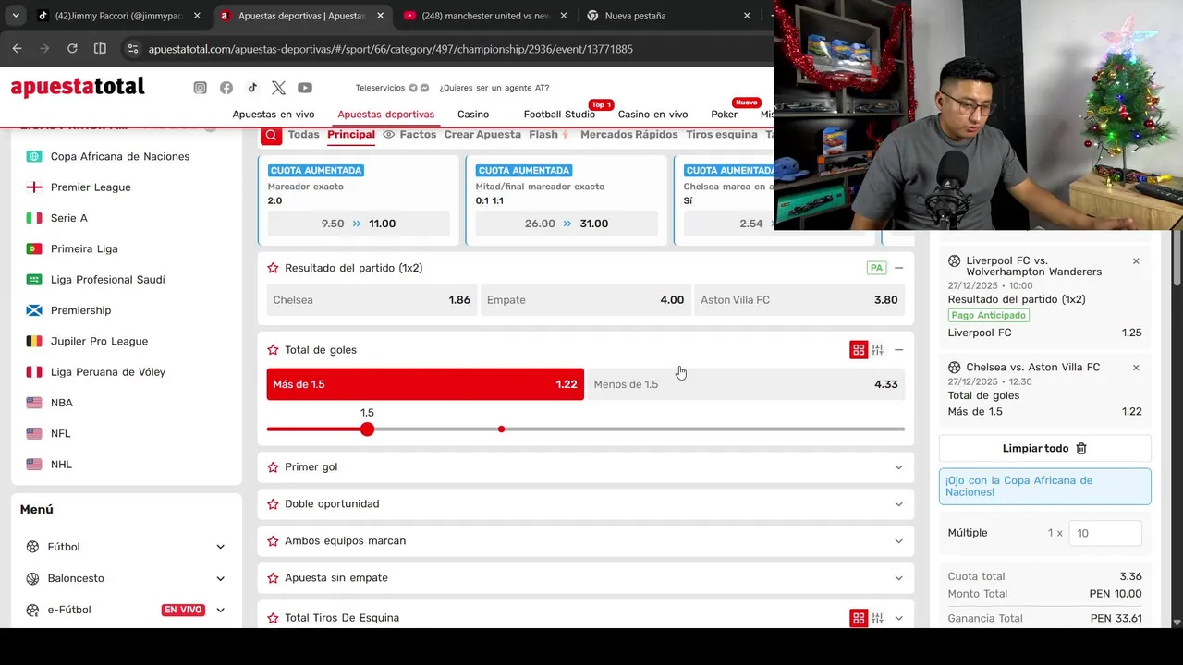Open the YouTube social icon

point(305,88)
